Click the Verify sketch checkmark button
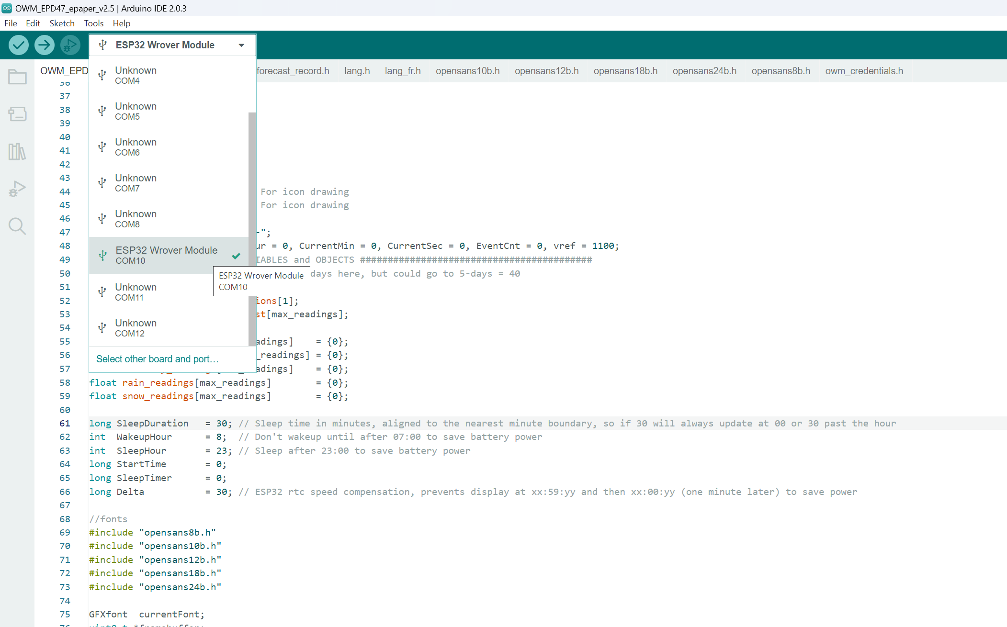Viewport: 1007px width, 627px height. click(19, 45)
